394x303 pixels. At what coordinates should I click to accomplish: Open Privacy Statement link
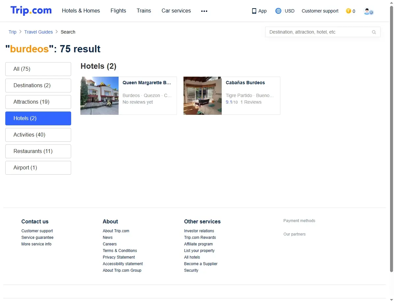(x=119, y=257)
